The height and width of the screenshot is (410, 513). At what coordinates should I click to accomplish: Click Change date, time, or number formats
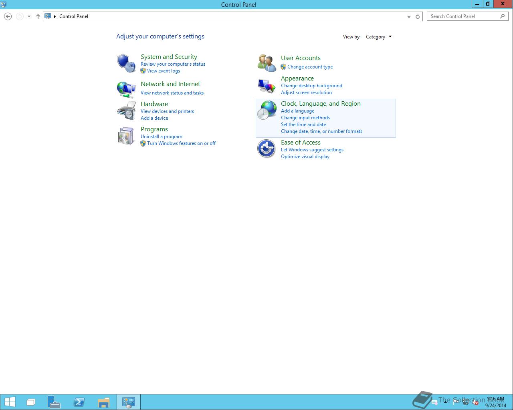pyautogui.click(x=321, y=131)
